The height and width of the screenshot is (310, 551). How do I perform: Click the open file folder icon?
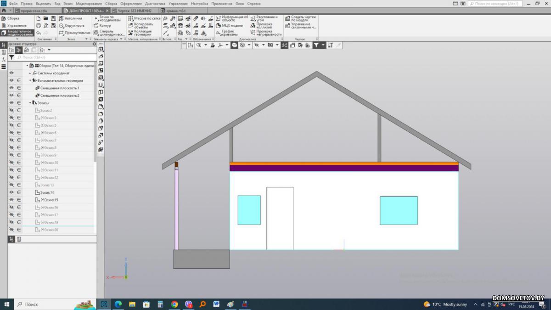pyautogui.click(x=46, y=18)
